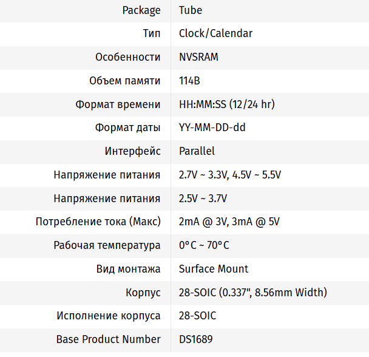Click the '2.5V ~ 3.7V' voltage value

(x=203, y=199)
